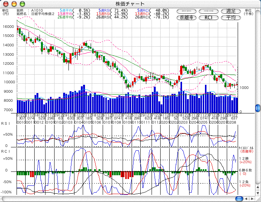Click the stock code A1010
This screenshot has height=202, width=261.
(x=37, y=11)
